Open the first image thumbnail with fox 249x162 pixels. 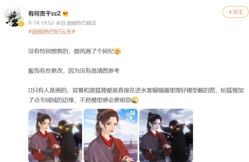pyautogui.click(x=55, y=135)
